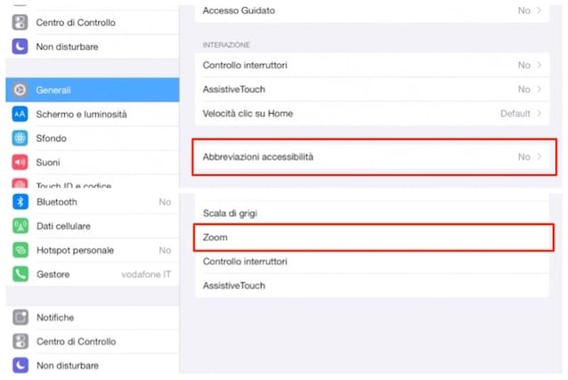Select the Scala di grigi option

click(371, 213)
